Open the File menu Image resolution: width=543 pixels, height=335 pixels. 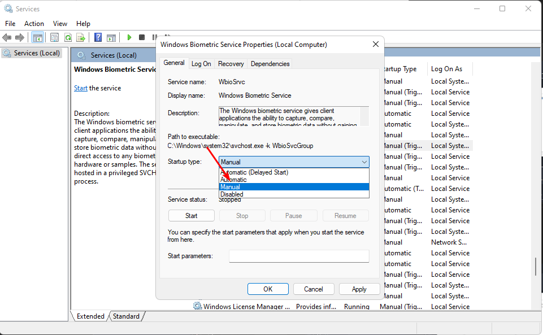pos(10,24)
